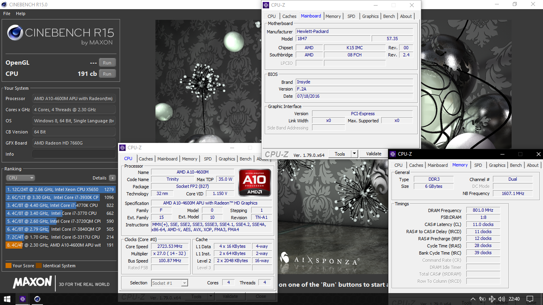Open the Ranking CPU dropdown
The width and height of the screenshot is (543, 305).
20,178
